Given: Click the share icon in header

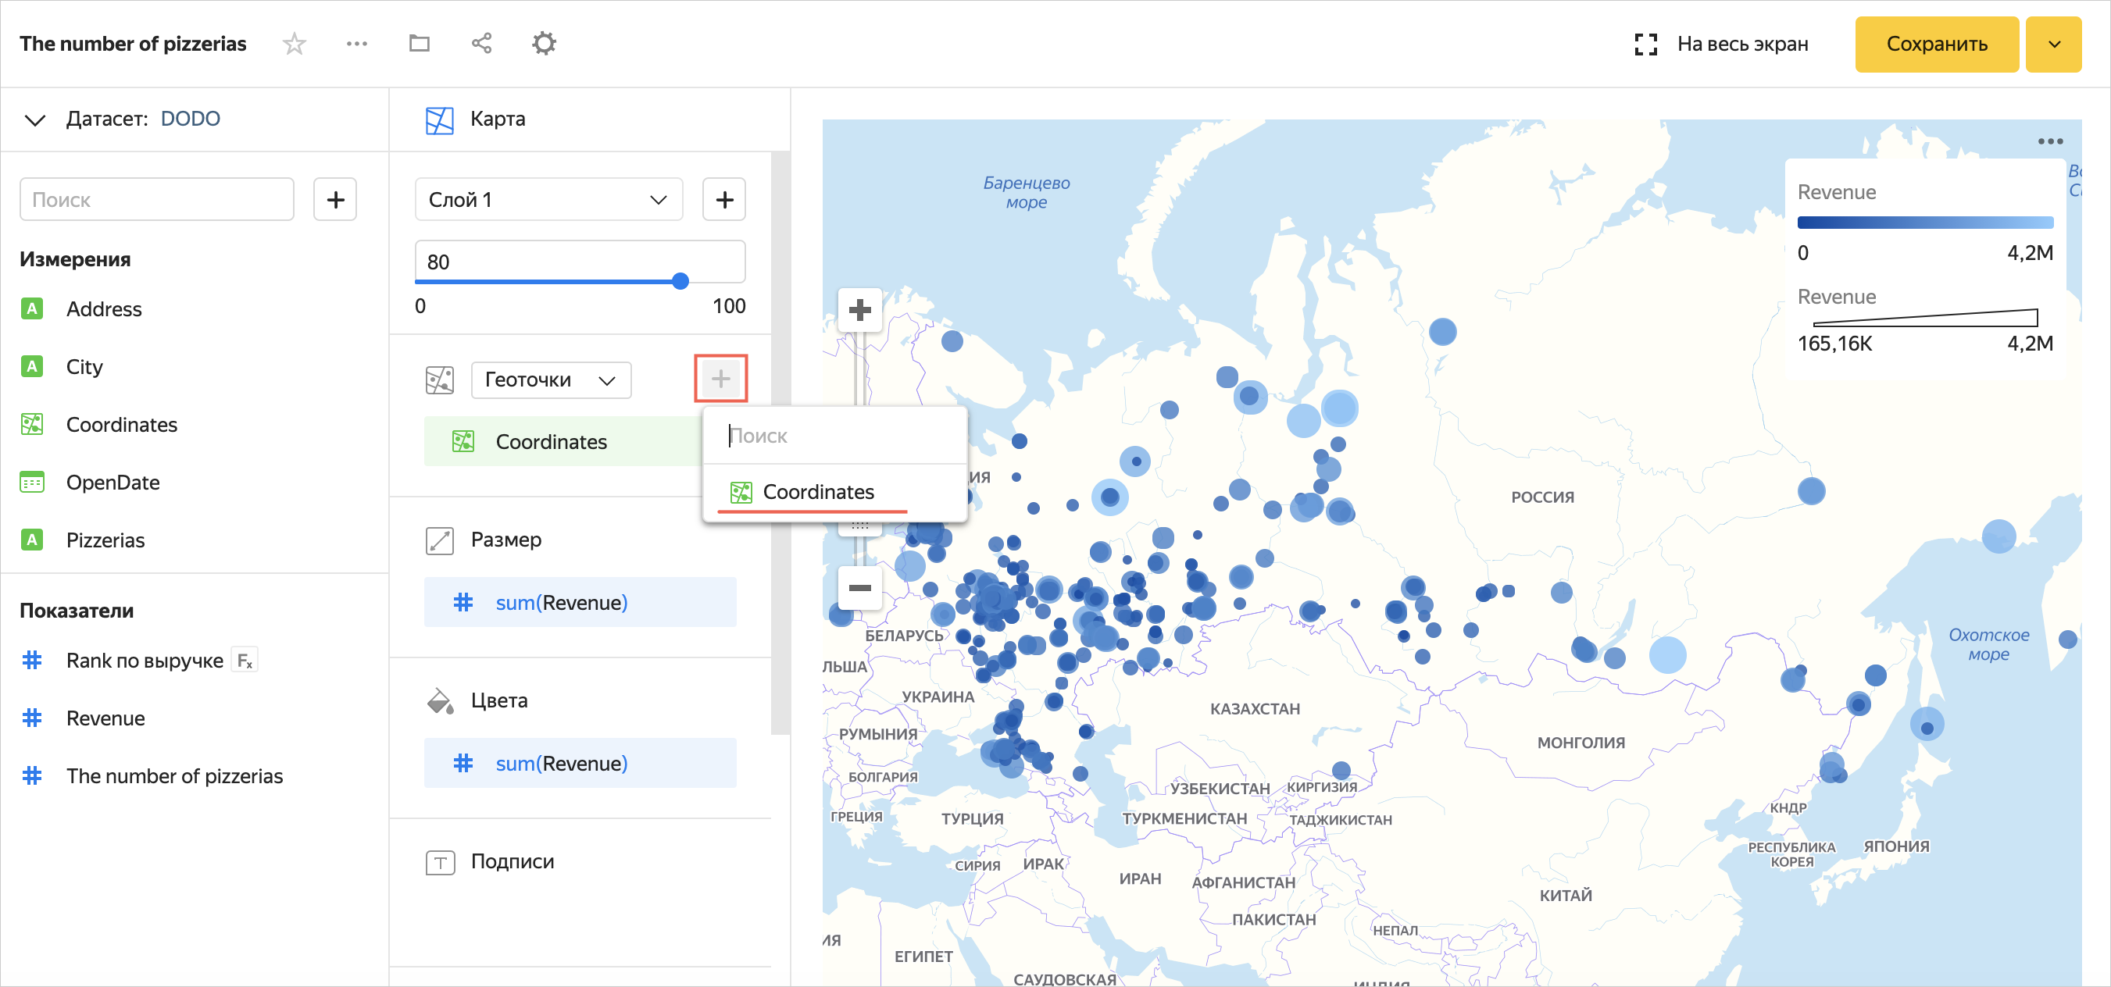Looking at the screenshot, I should pos(482,44).
